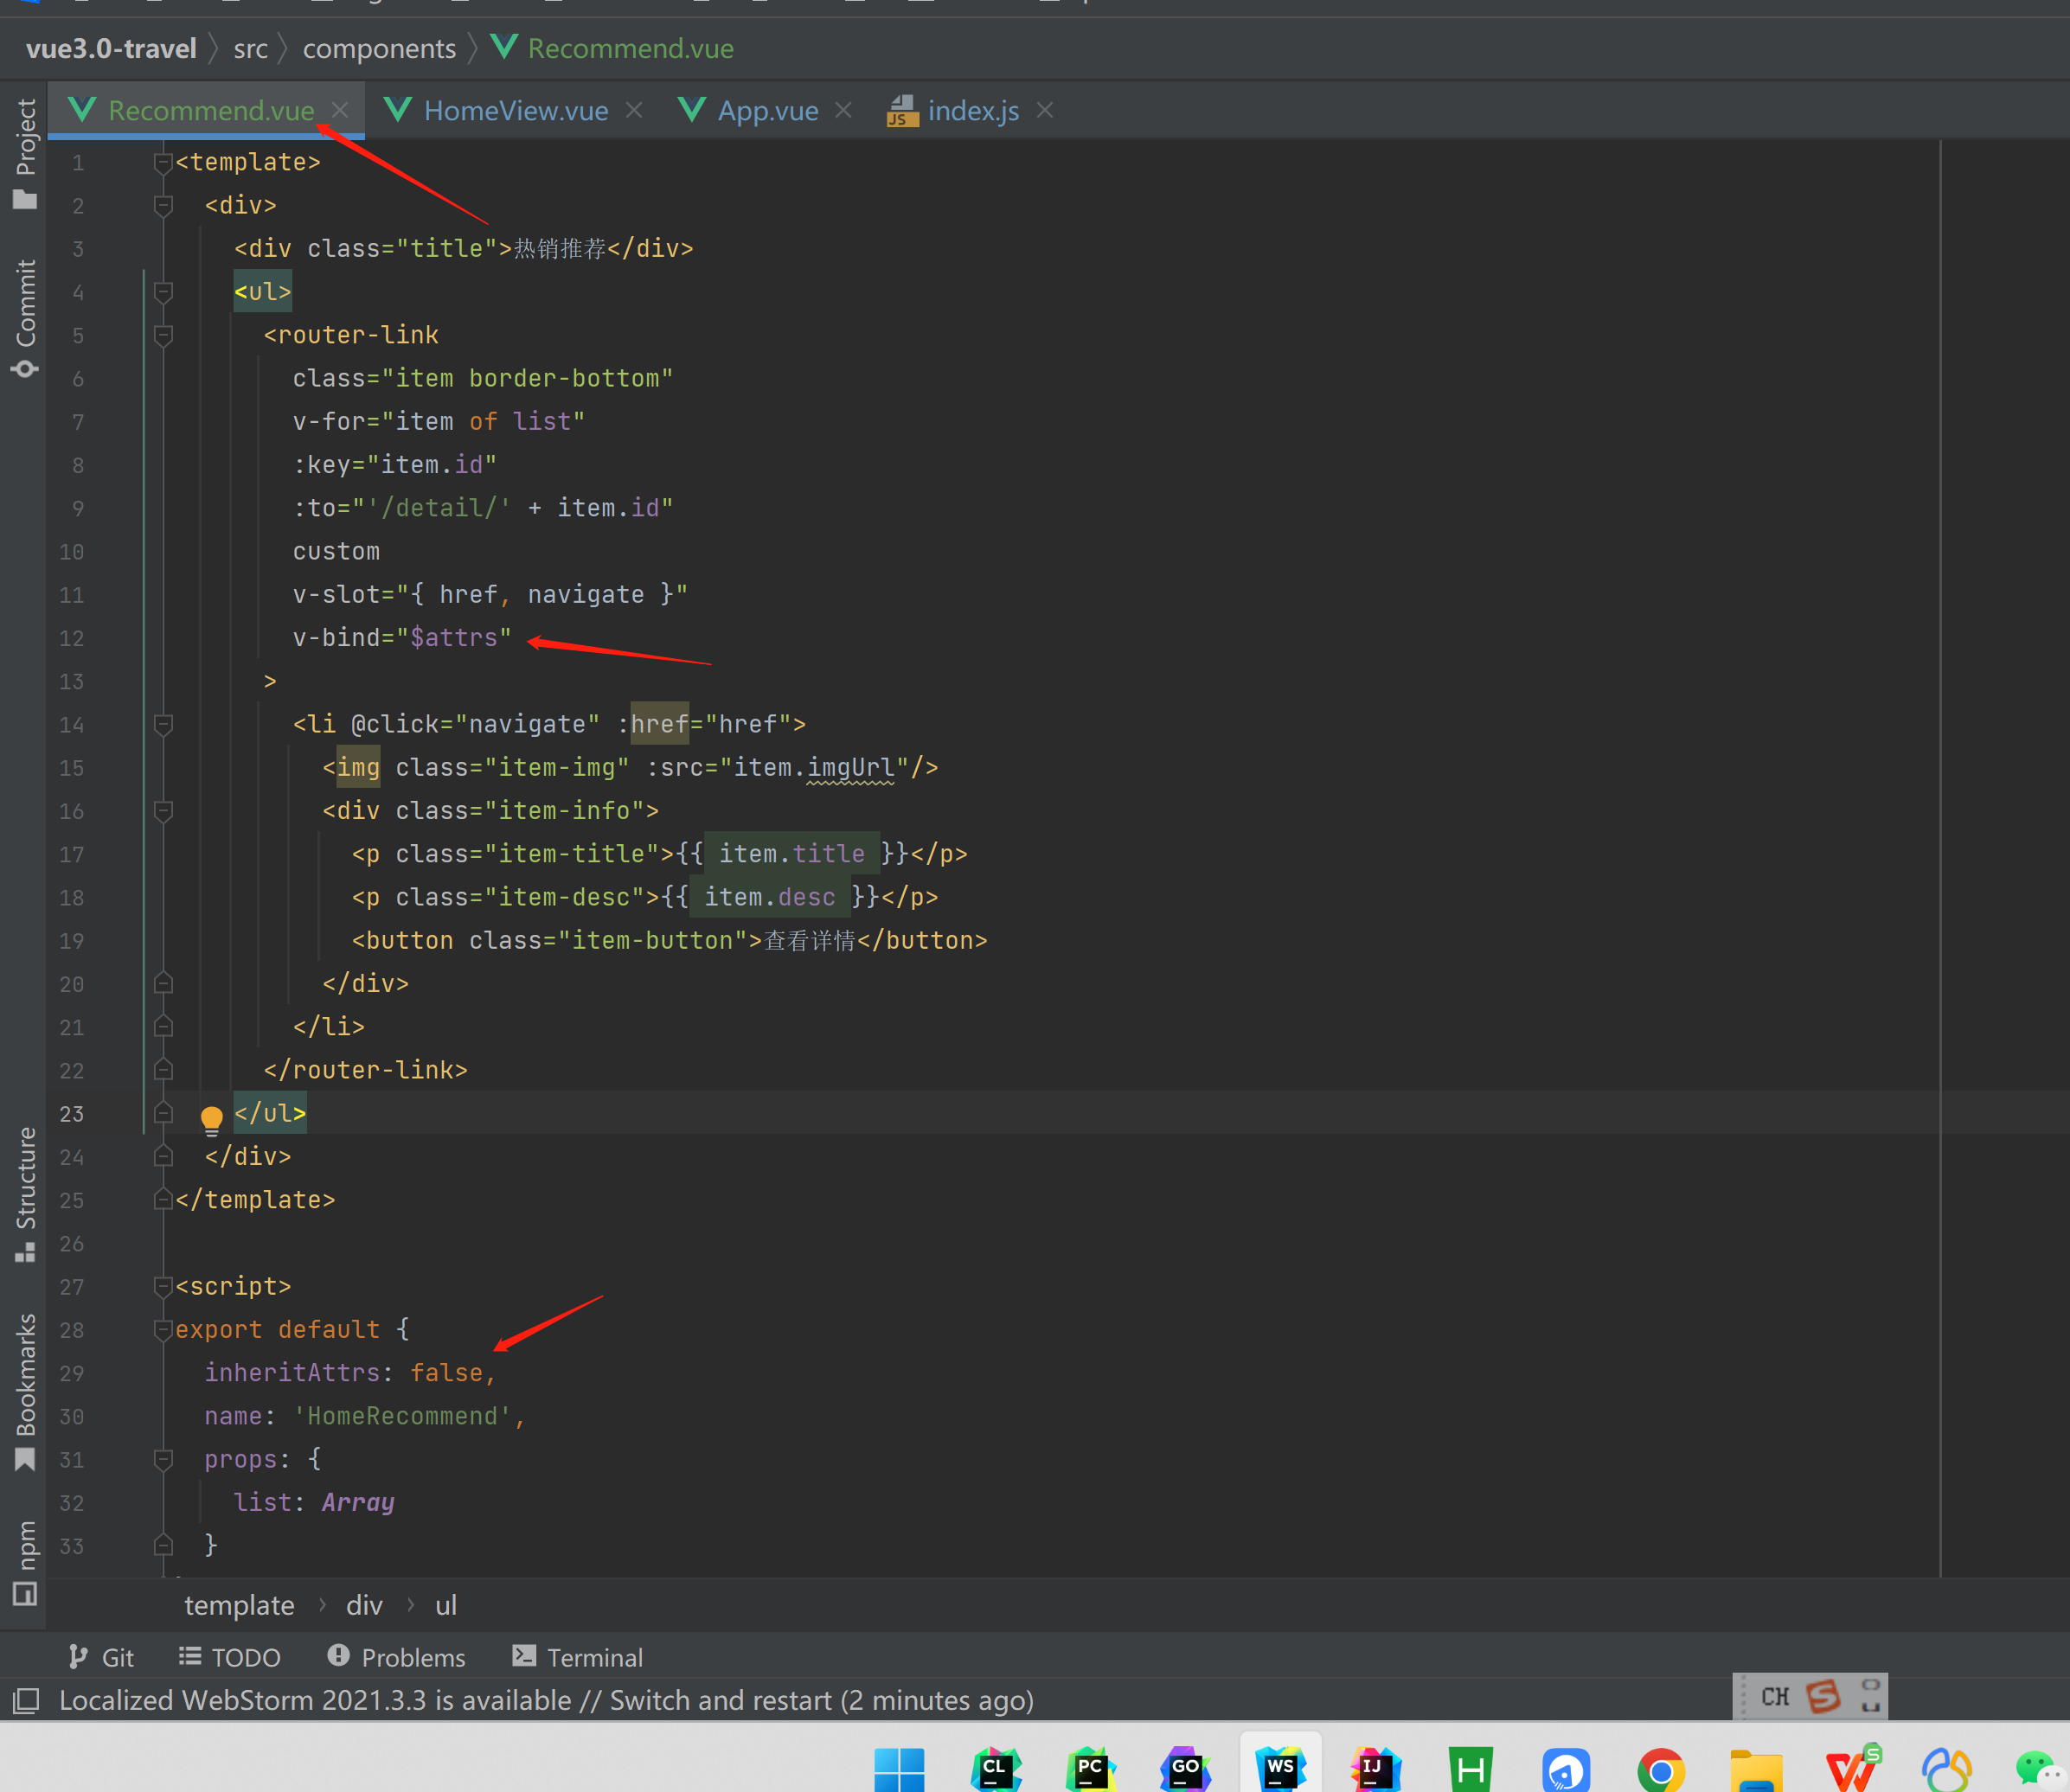2070x1792 pixels.
Task: Open File Explorer from the taskbar
Action: 1756,1770
